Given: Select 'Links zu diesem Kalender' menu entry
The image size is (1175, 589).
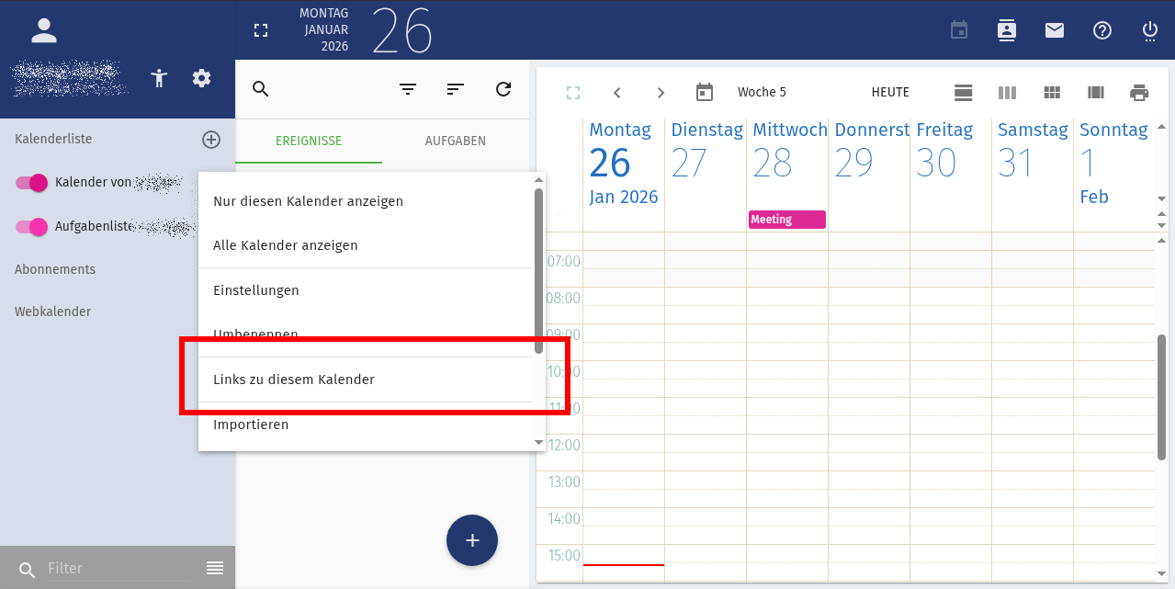Looking at the screenshot, I should 294,379.
